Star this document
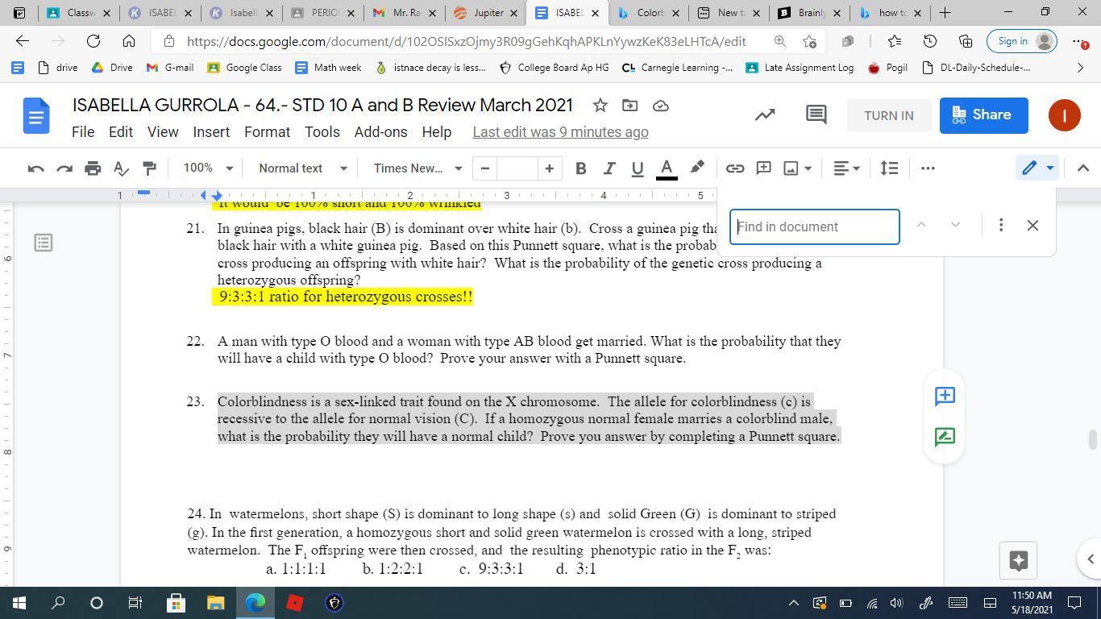 point(600,106)
